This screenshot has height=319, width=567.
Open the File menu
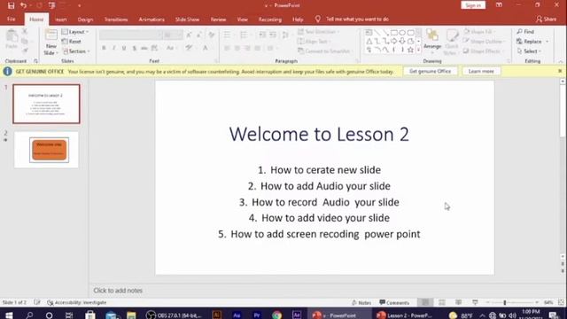tap(12, 19)
